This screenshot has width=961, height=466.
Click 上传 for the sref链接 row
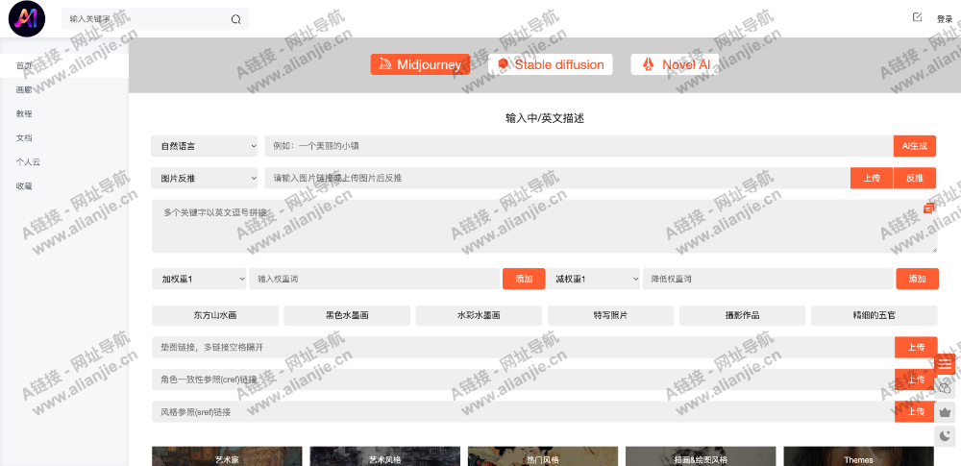click(x=916, y=411)
